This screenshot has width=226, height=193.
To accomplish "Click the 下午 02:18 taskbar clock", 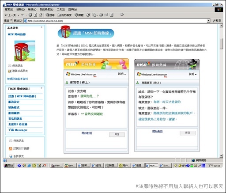I will pos(214,166).
